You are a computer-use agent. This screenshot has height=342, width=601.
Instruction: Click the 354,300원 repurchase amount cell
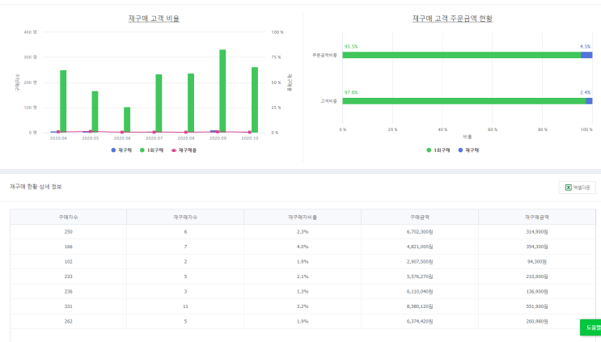[537, 247]
